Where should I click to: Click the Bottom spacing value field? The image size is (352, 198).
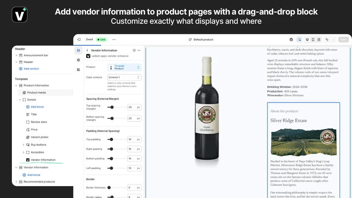coord(134,118)
